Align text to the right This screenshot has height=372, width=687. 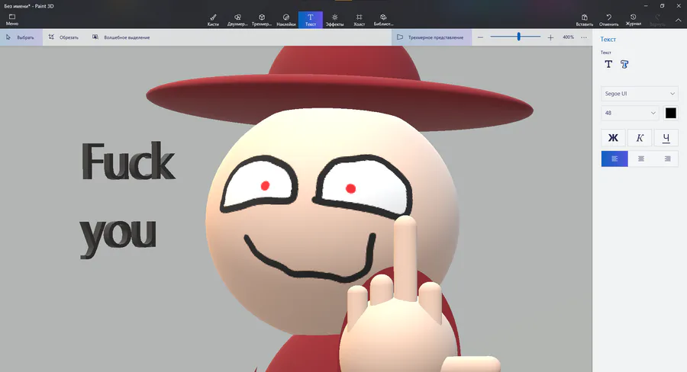click(667, 159)
